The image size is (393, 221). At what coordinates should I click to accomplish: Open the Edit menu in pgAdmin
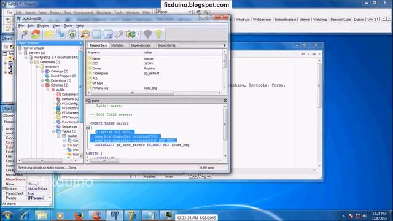(30, 26)
